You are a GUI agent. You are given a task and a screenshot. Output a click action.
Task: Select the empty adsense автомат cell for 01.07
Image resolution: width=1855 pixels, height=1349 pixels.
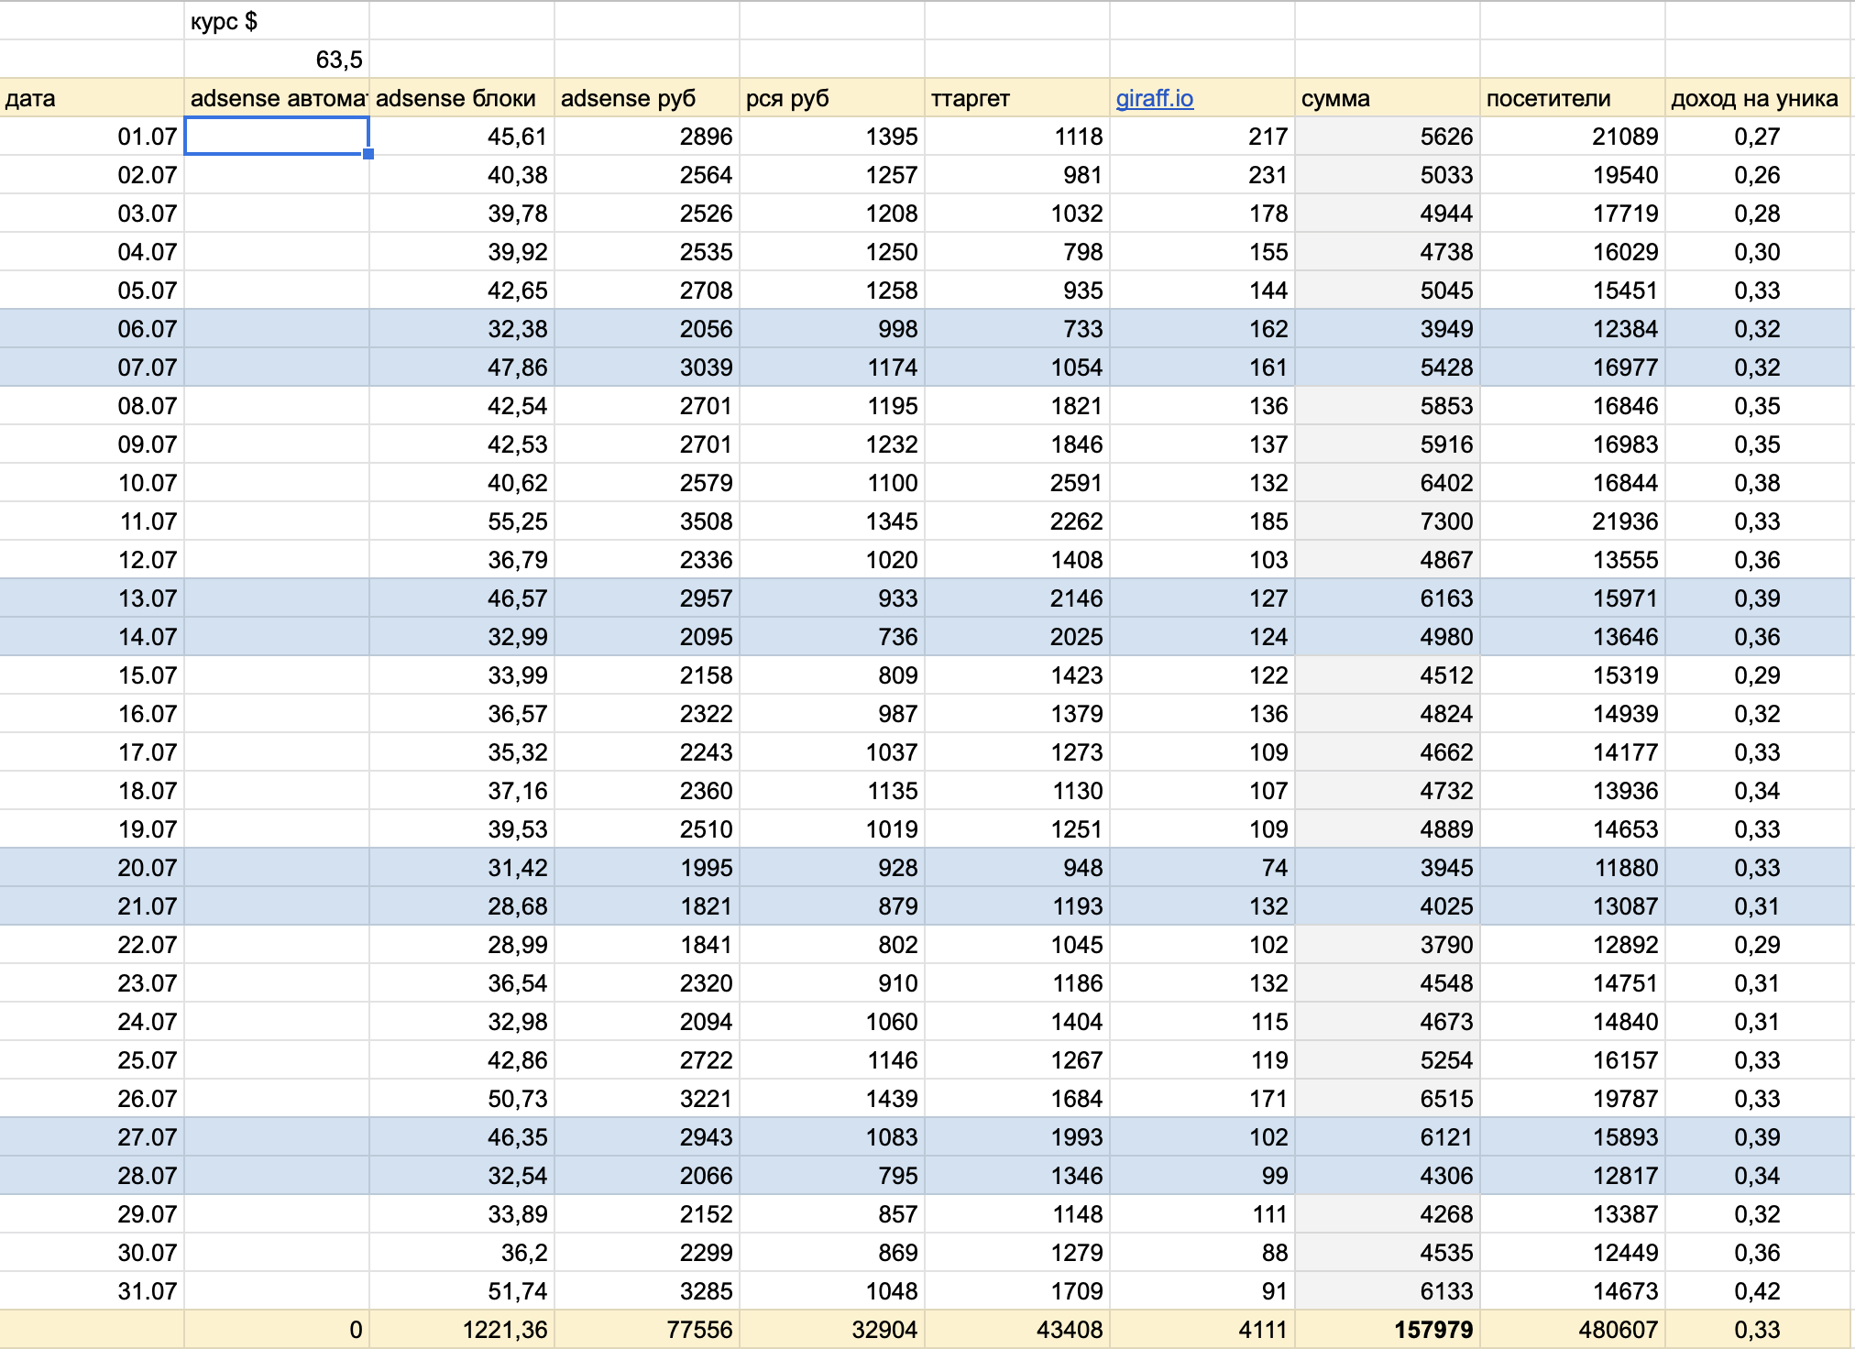pyautogui.click(x=276, y=136)
